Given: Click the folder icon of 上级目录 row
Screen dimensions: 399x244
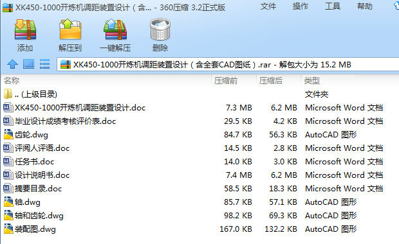Looking at the screenshot, I should pyautogui.click(x=8, y=94).
